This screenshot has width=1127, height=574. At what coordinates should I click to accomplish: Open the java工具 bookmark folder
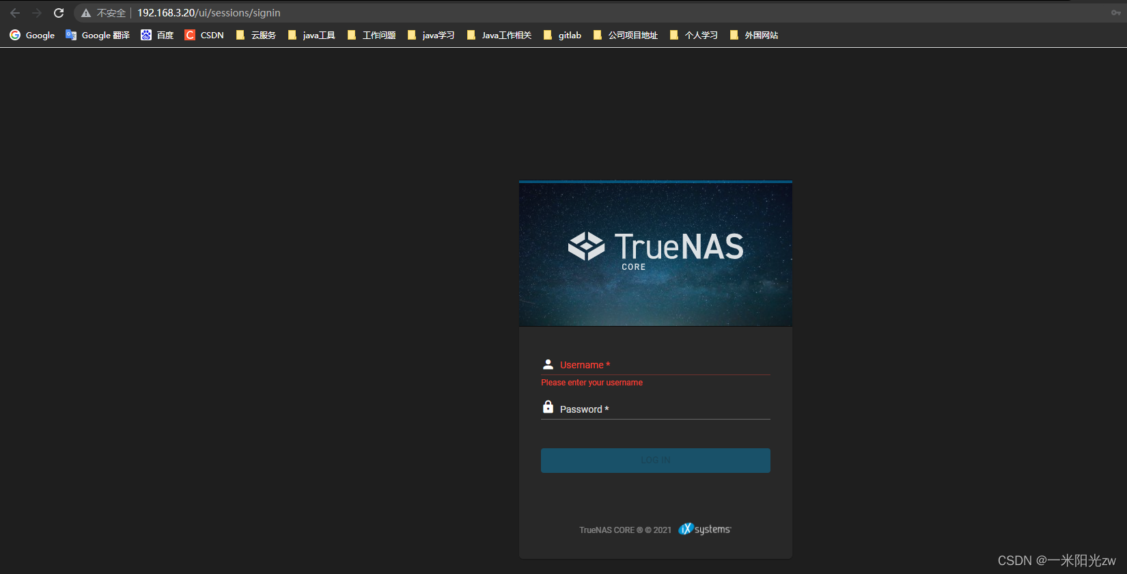(x=311, y=35)
